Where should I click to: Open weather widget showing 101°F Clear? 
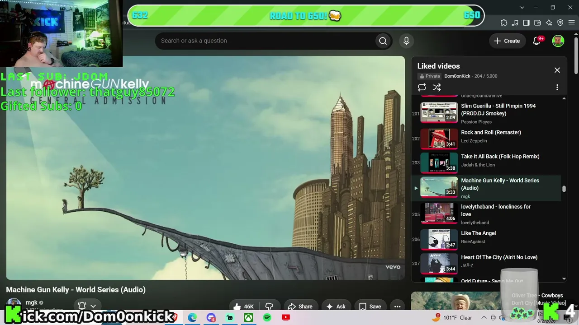(x=452, y=318)
